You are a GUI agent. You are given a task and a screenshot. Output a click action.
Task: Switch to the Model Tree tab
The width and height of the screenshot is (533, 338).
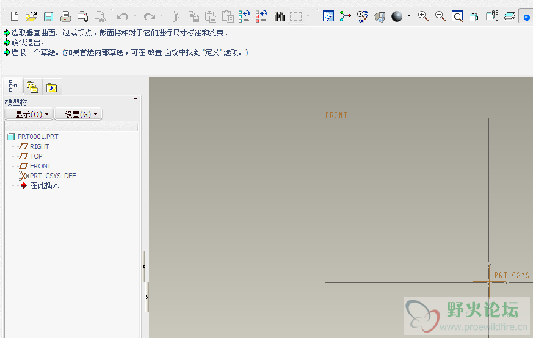[13, 86]
